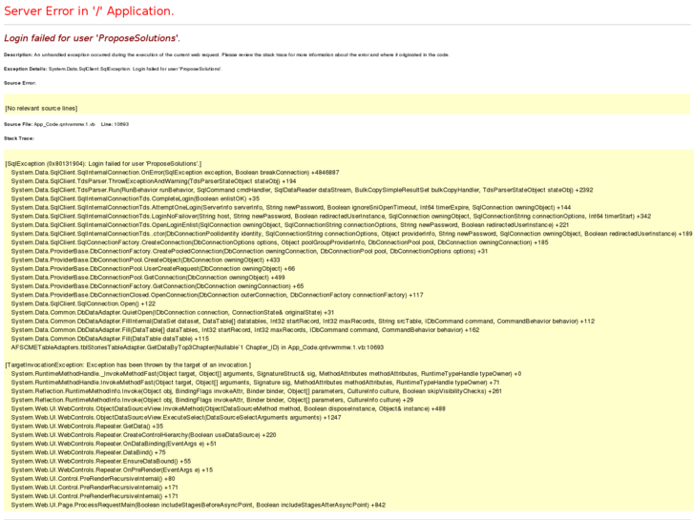The image size is (694, 520).
Task: Click the 'SqlConnection.Open() +122' stack line
Action: point(83,304)
